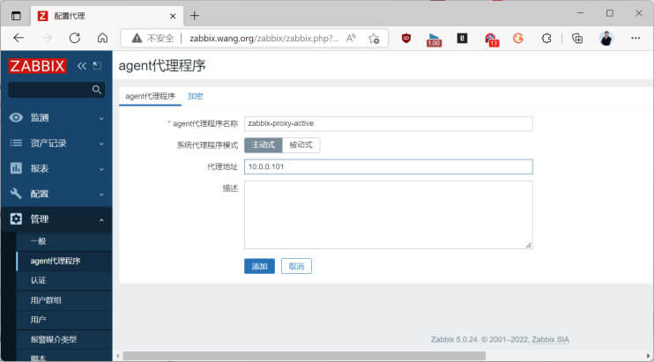Switch to the 加密 encryption tab

195,96
